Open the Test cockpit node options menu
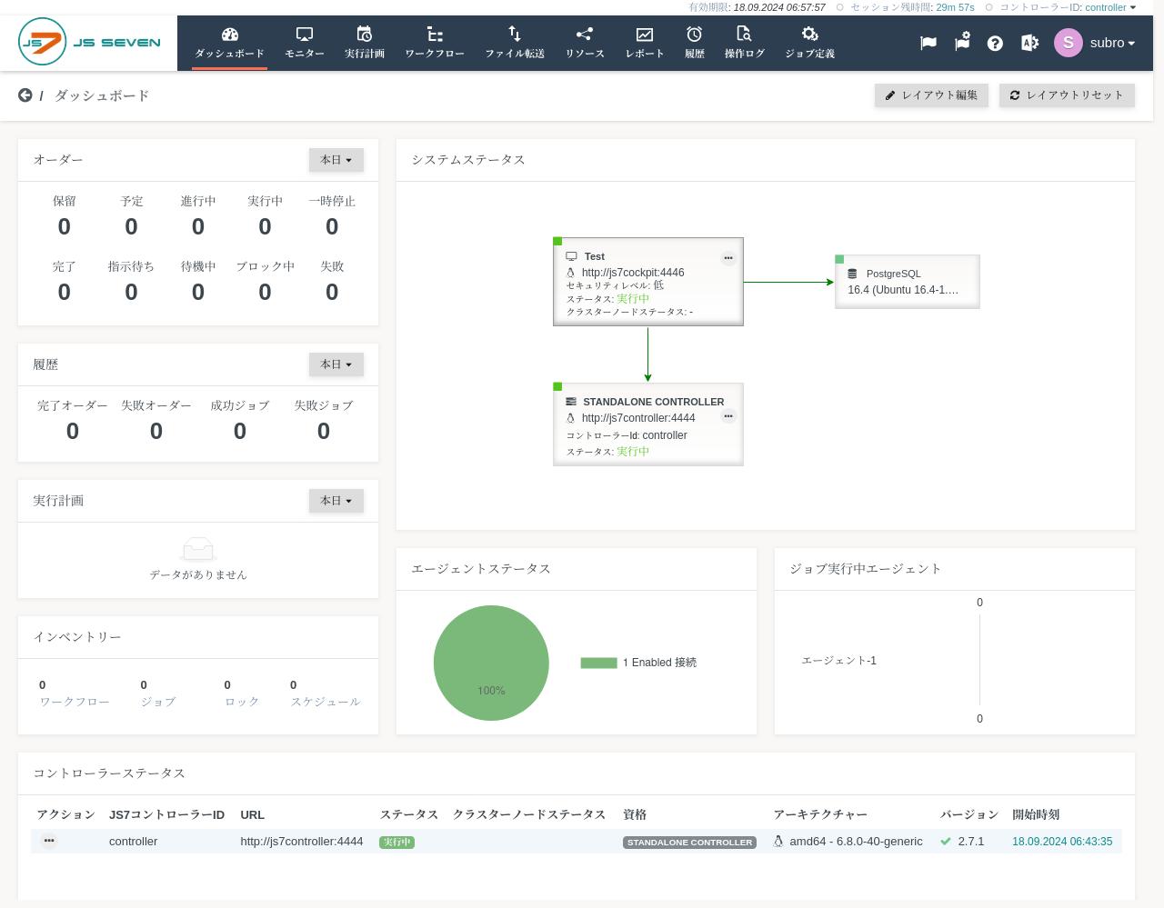The image size is (1164, 908). coord(728,258)
